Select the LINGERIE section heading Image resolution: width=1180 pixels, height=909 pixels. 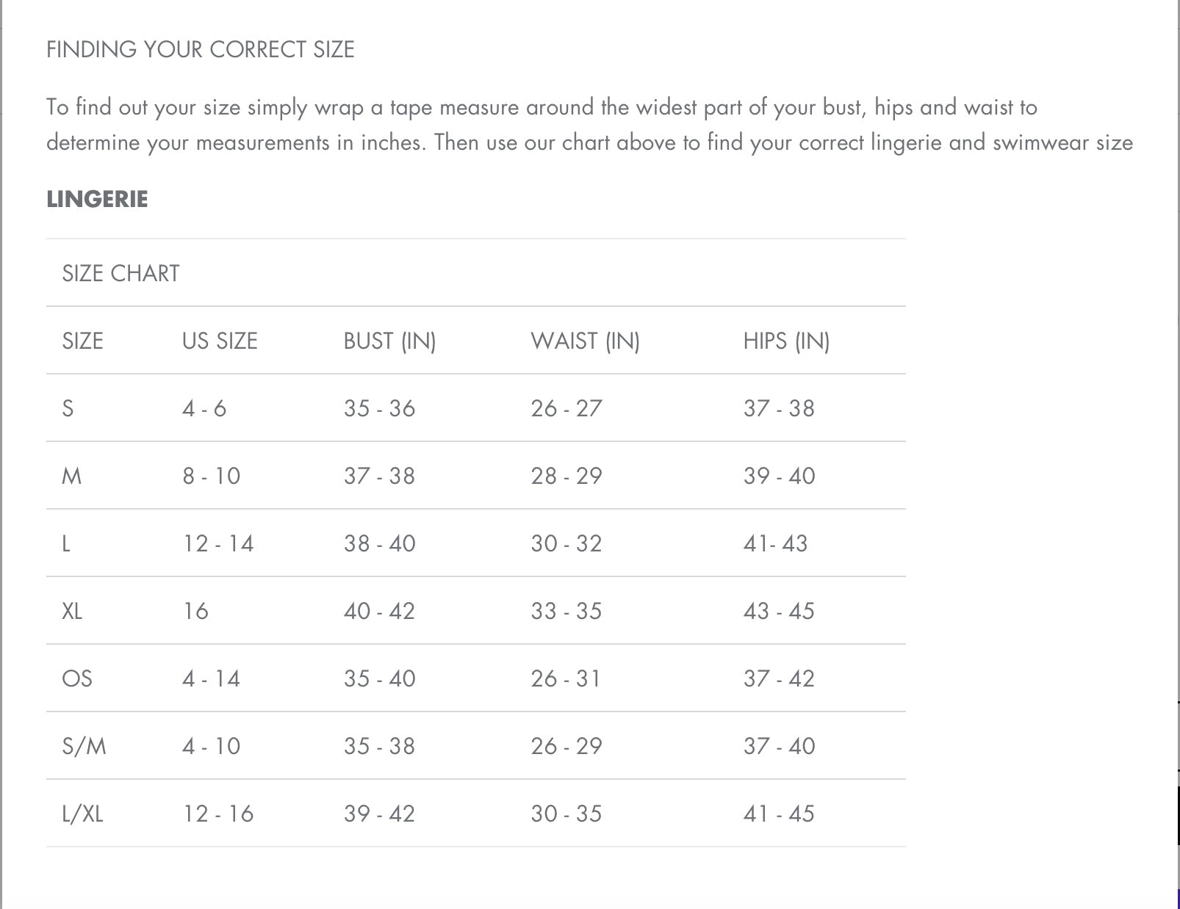pyautogui.click(x=97, y=199)
